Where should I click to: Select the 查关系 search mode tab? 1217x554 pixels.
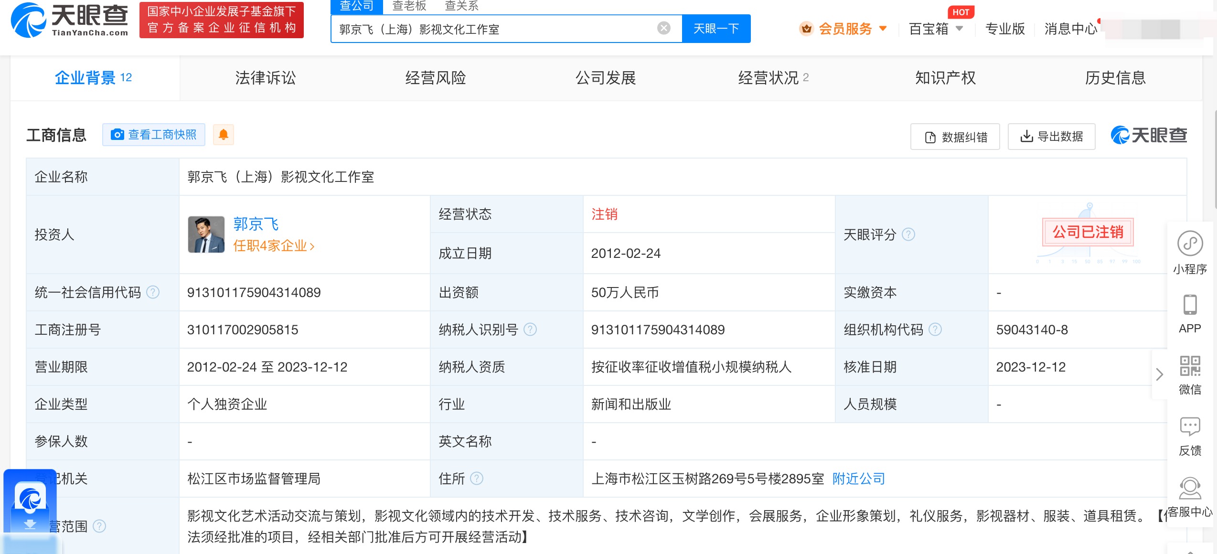tap(461, 6)
